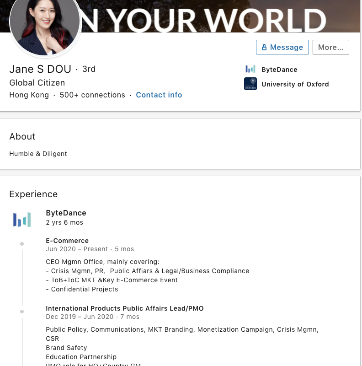Click the 3rd degree connection badge

(x=89, y=69)
